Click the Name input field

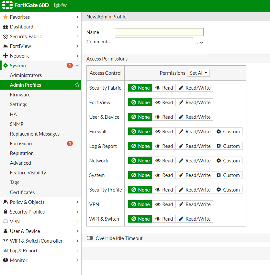pyautogui.click(x=159, y=32)
